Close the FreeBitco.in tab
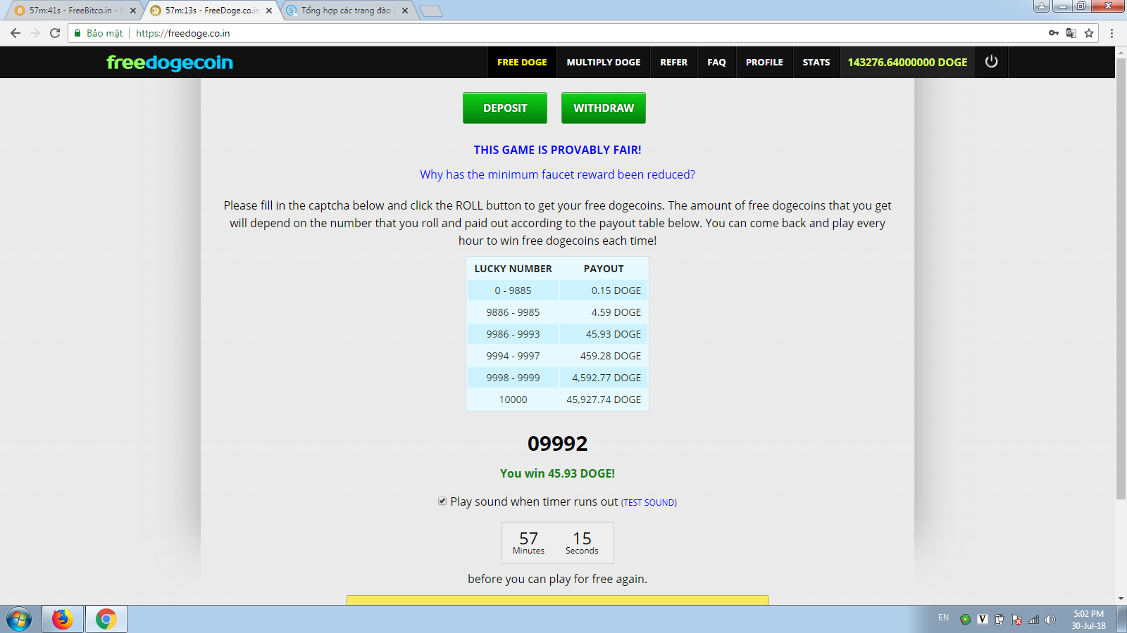The image size is (1127, 633). (133, 11)
